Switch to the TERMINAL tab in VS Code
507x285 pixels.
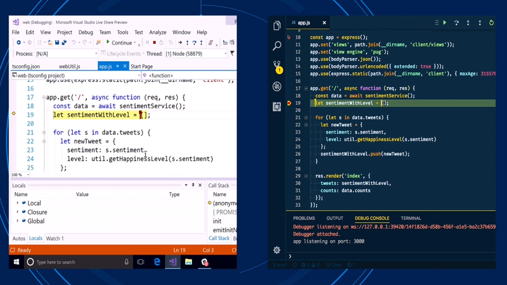coord(410,218)
